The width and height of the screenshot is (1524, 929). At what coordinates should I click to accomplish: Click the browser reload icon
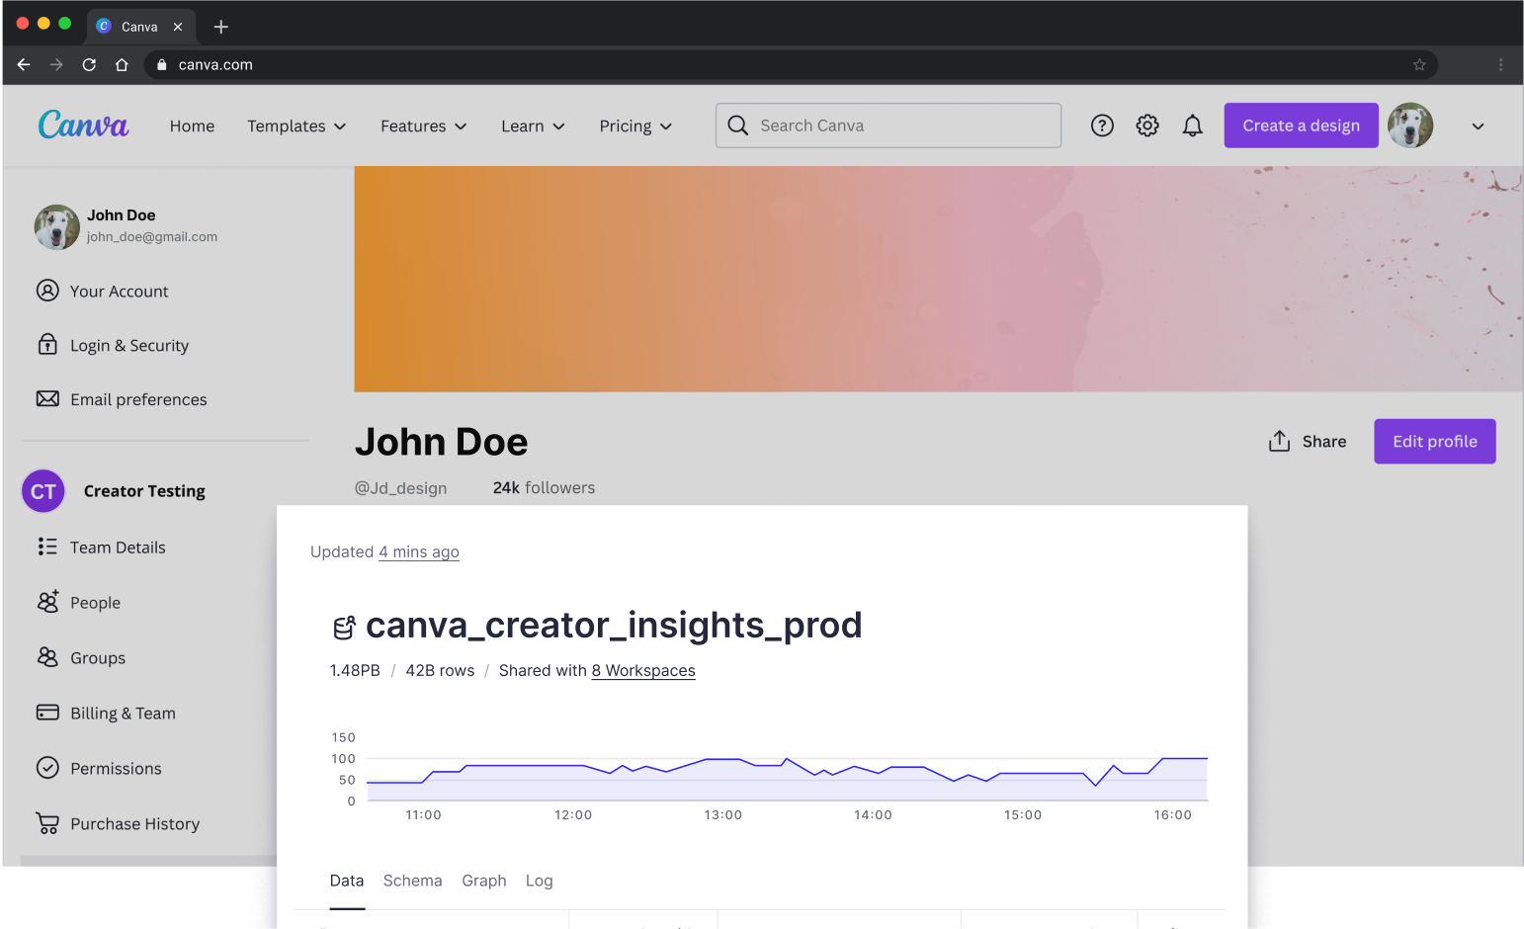[x=89, y=65]
